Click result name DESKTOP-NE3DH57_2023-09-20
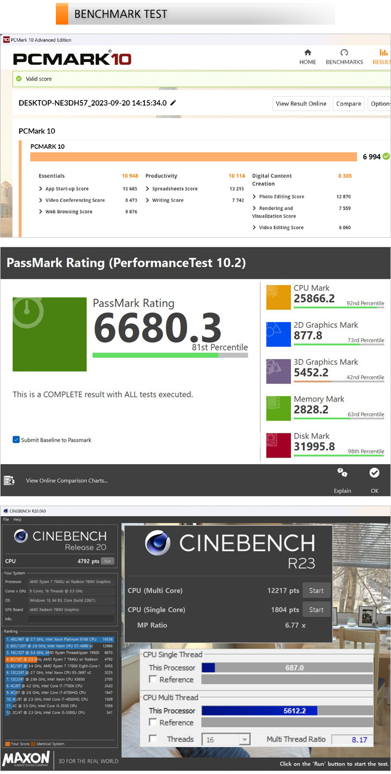Viewport: 391px width, 774px height. [93, 103]
